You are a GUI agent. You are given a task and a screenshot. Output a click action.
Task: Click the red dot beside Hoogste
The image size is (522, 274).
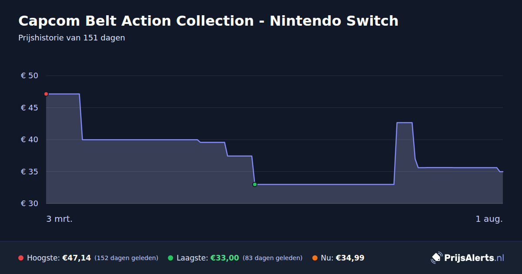coord(21,258)
